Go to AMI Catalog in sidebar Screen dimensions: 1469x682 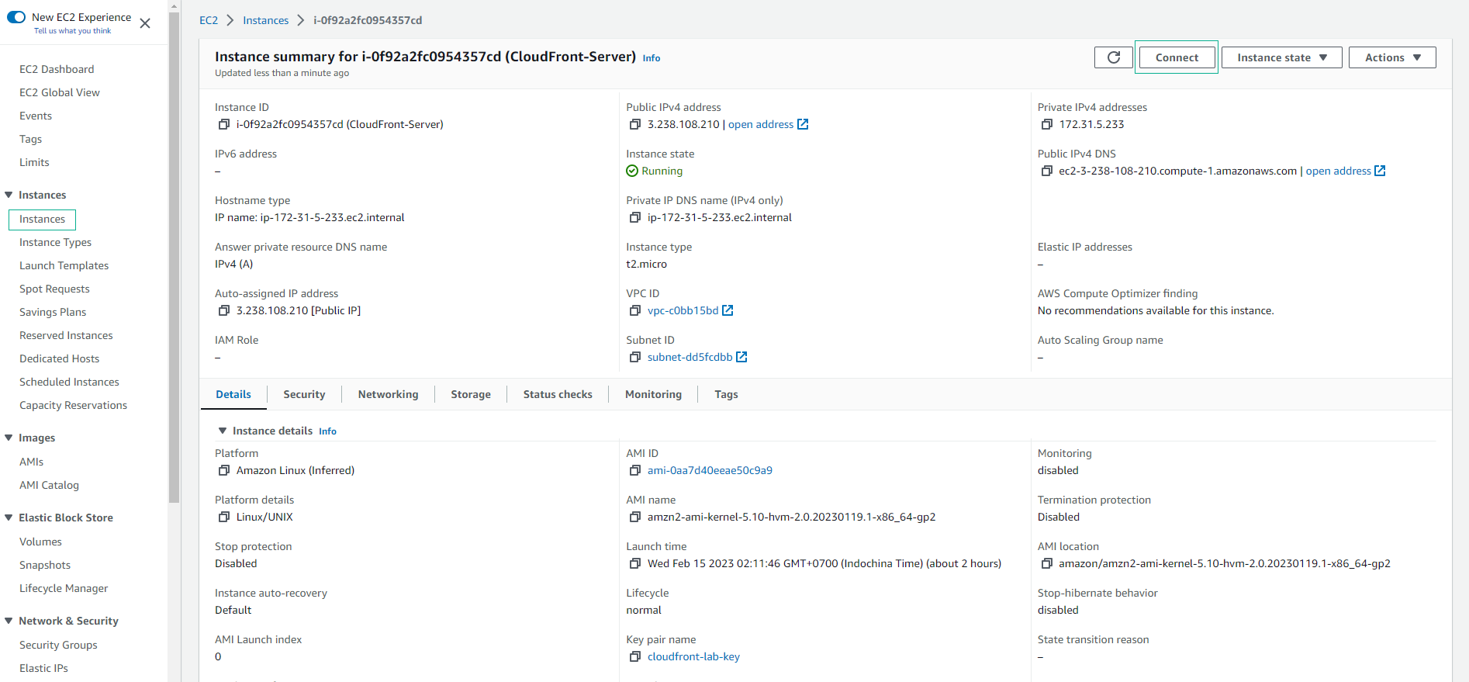(x=49, y=485)
